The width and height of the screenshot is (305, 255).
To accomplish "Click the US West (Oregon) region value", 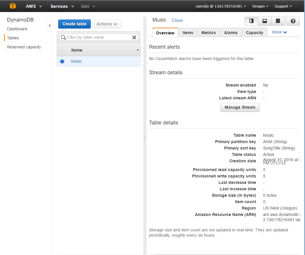I will pos(280,208).
